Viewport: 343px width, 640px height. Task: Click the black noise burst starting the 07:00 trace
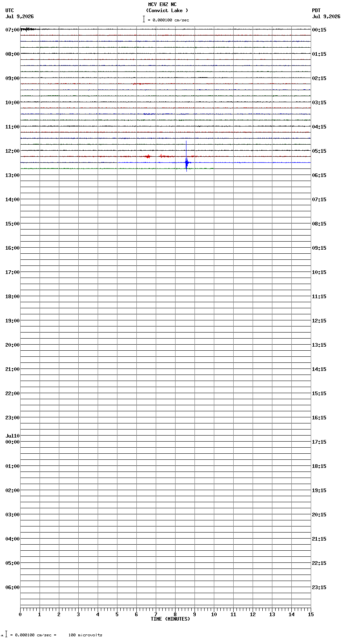pos(28,29)
